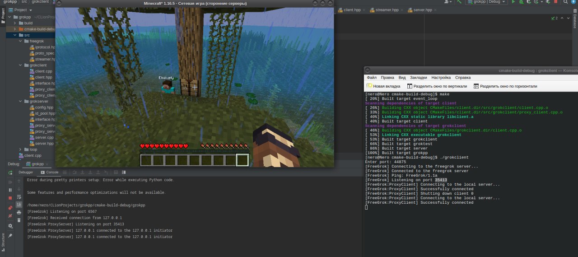Open the view breakpoints dialog
The image size is (578, 257).
10,208
